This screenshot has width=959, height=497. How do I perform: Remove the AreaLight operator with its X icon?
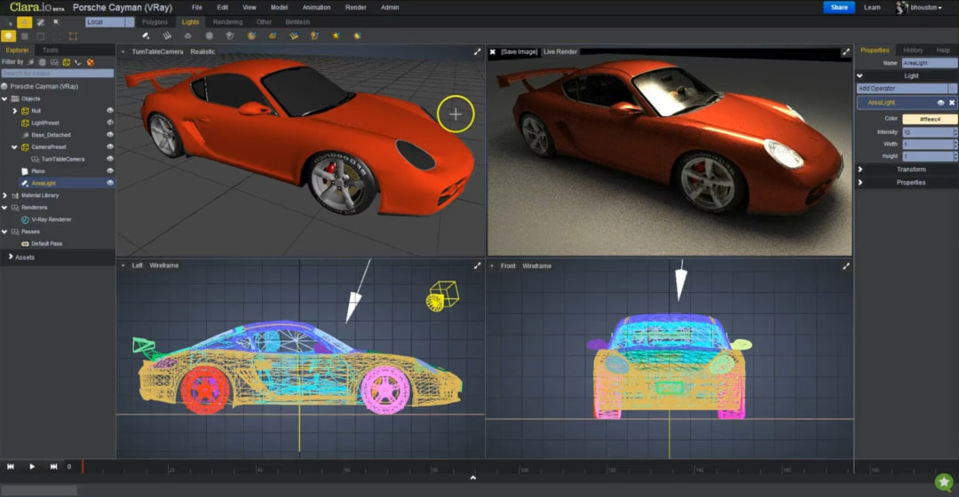pyautogui.click(x=952, y=103)
